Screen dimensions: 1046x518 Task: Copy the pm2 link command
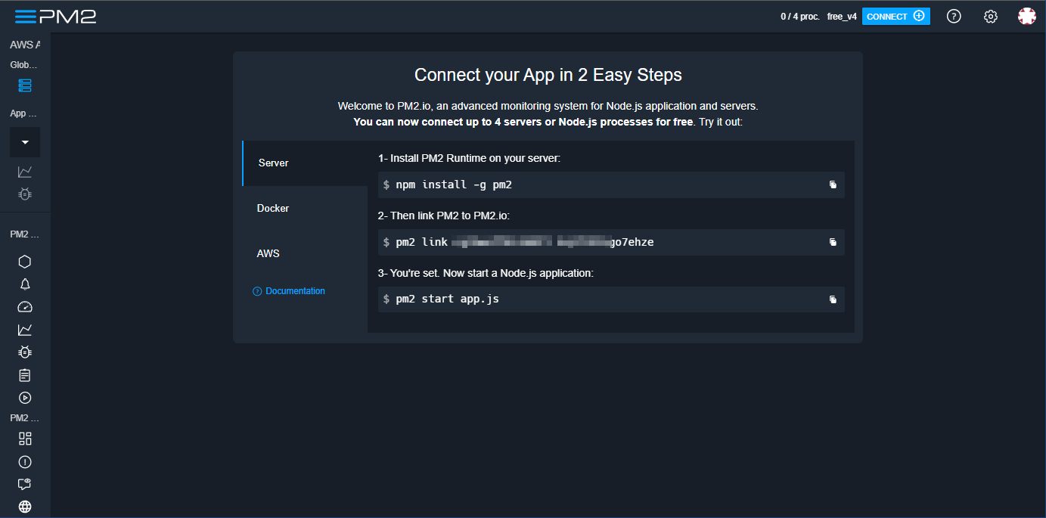pos(833,242)
